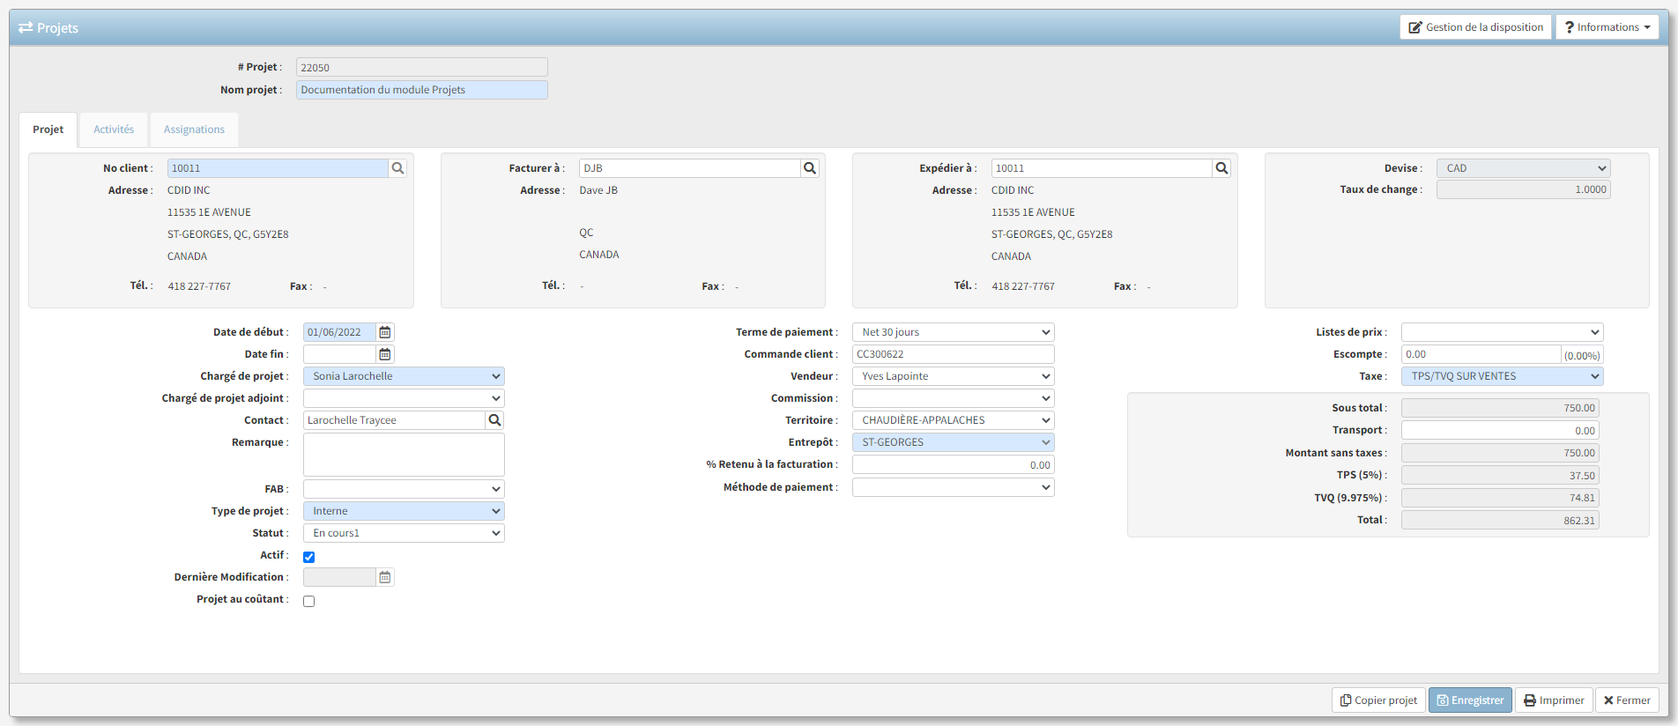Click the Fermer button
The width and height of the screenshot is (1678, 726).
pyautogui.click(x=1627, y=700)
